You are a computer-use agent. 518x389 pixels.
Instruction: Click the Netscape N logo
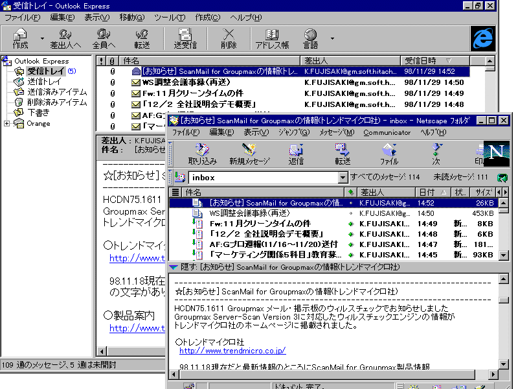(497, 154)
